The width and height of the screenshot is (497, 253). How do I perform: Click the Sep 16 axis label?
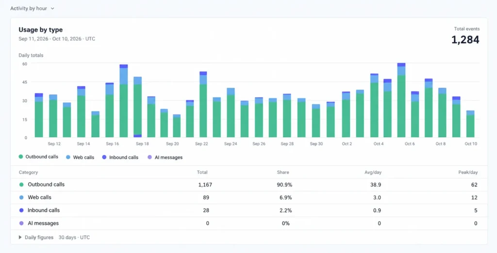click(x=112, y=144)
